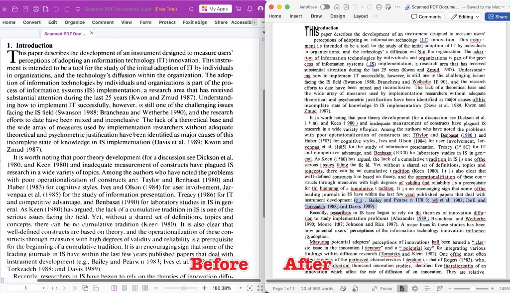Enable single page view in Foxit
This screenshot has width=510, height=293.
pyautogui.click(x=114, y=288)
